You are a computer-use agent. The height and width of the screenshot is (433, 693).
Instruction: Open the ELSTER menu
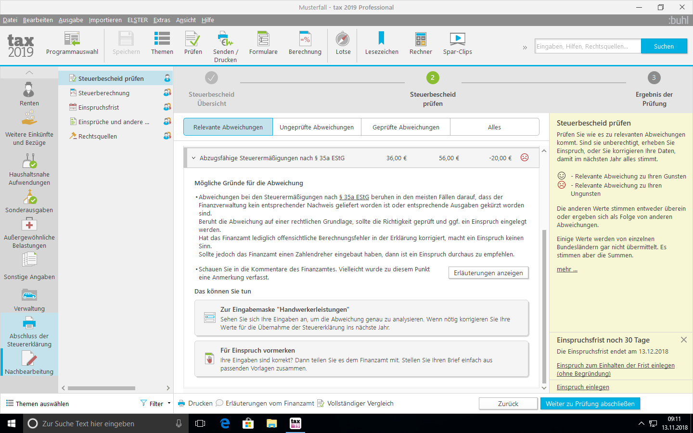tap(137, 20)
